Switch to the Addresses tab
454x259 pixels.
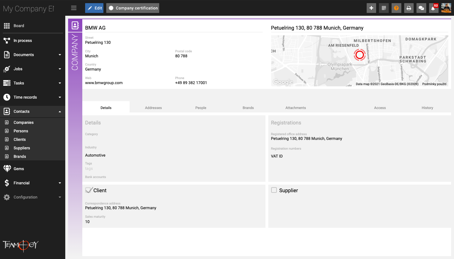coord(153,108)
